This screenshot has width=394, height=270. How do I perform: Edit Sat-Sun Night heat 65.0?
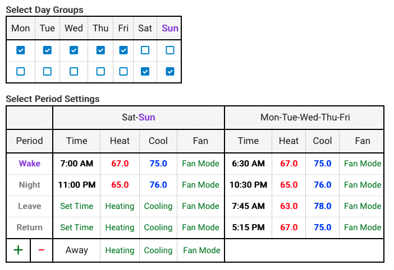tap(120, 185)
